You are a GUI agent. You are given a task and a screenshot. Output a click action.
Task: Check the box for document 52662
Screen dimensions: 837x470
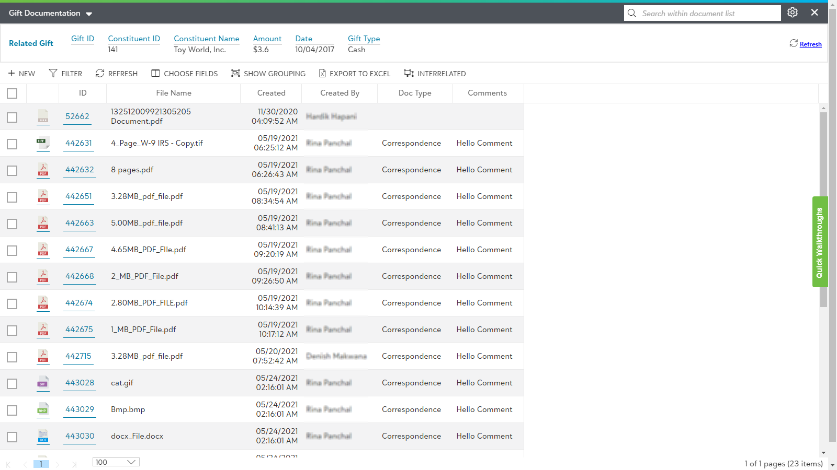click(12, 118)
